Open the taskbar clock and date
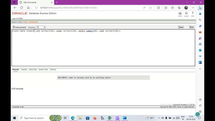 click(191, 118)
